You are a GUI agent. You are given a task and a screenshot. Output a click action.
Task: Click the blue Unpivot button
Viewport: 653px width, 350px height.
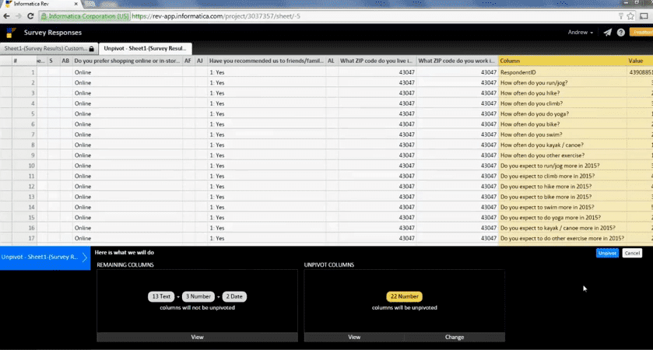(x=607, y=253)
